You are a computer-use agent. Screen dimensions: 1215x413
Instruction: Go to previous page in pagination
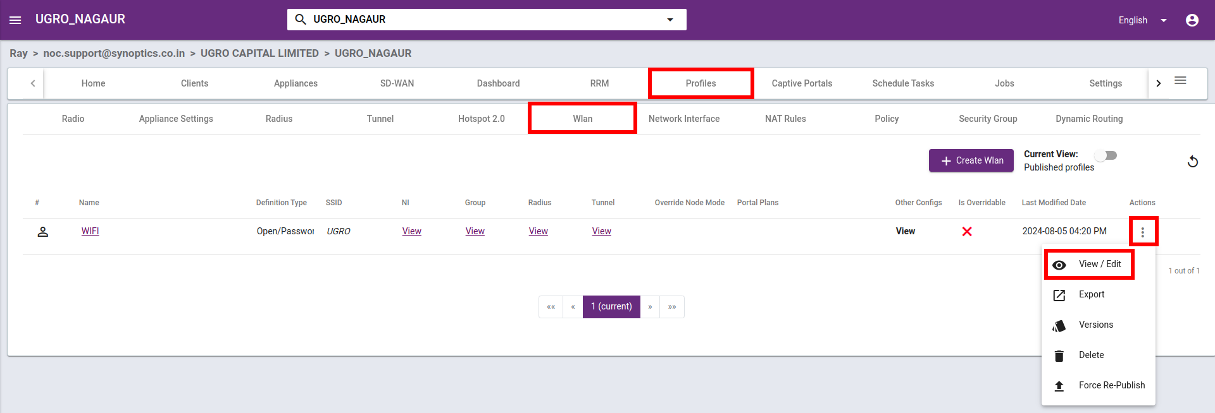pyautogui.click(x=573, y=307)
